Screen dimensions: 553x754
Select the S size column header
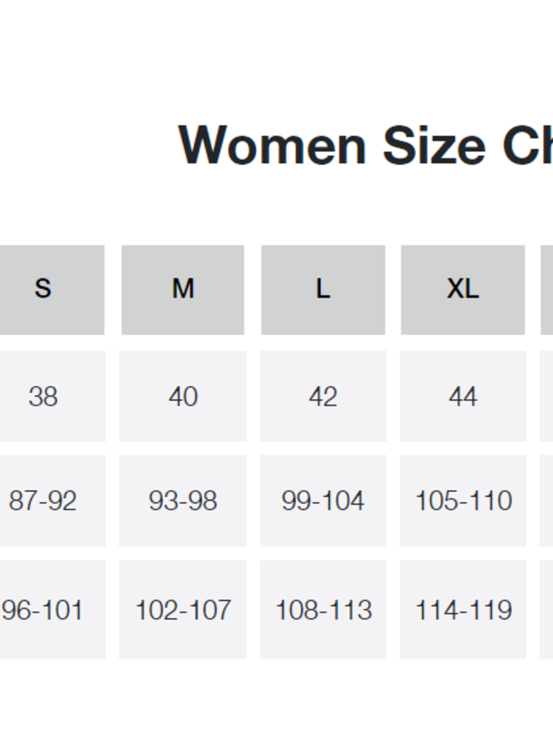pos(44,289)
